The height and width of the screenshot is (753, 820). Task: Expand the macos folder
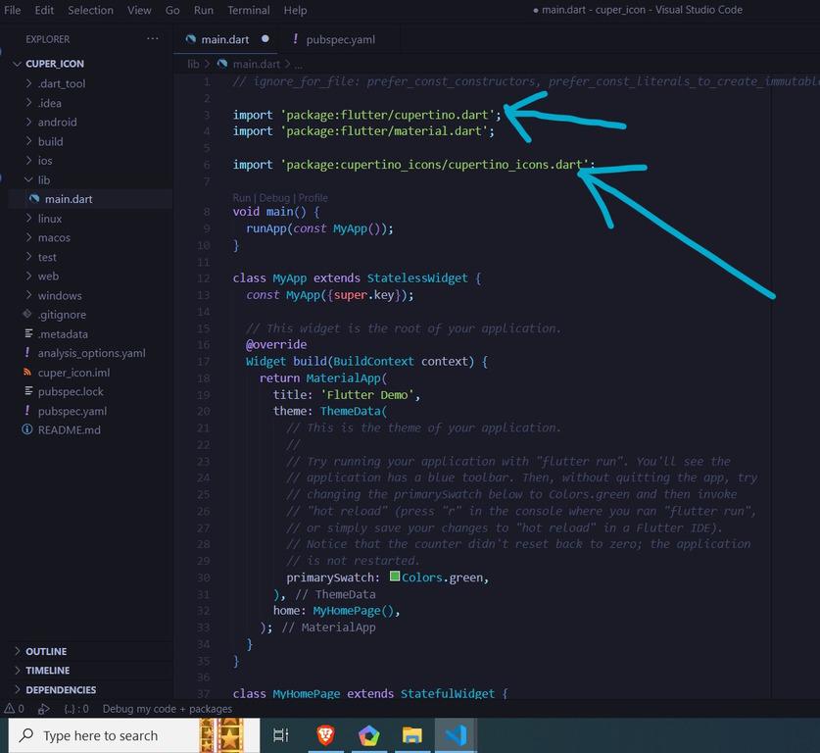tap(54, 237)
